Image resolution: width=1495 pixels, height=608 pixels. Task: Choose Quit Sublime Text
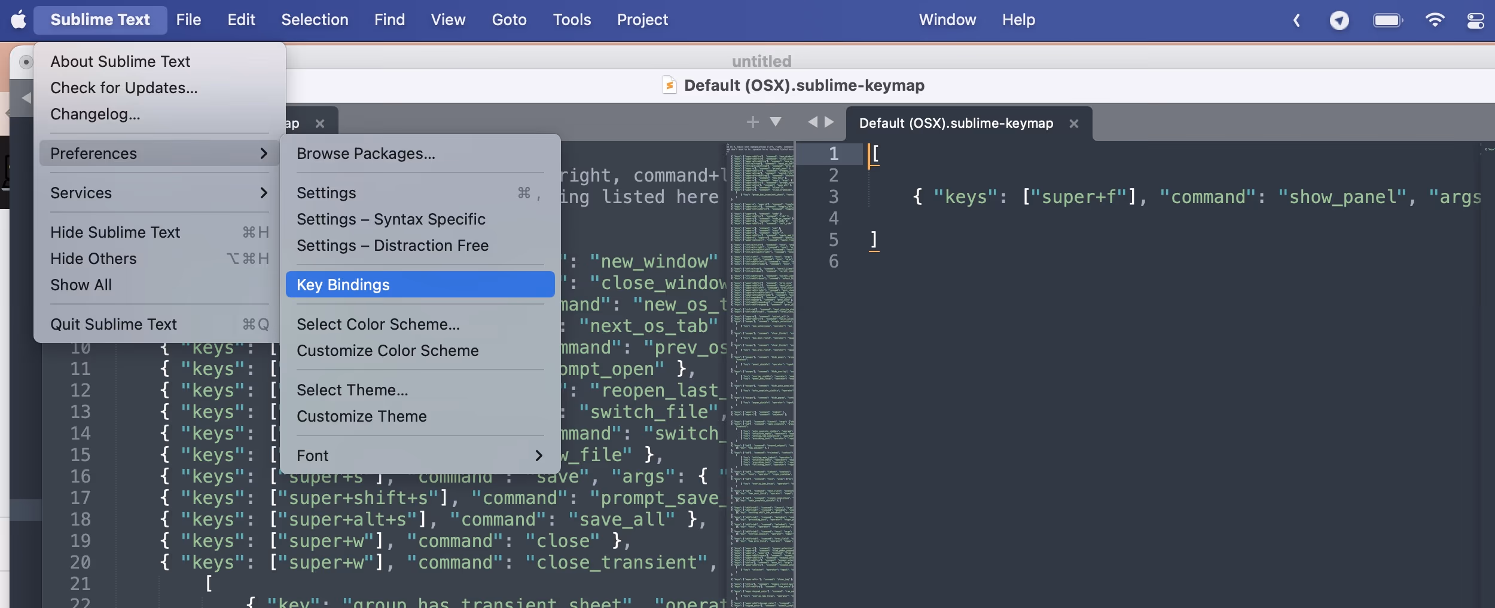coord(160,324)
